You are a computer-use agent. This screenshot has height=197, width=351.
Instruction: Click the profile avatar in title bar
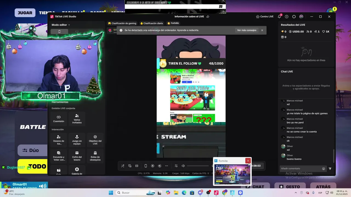[x=301, y=17]
